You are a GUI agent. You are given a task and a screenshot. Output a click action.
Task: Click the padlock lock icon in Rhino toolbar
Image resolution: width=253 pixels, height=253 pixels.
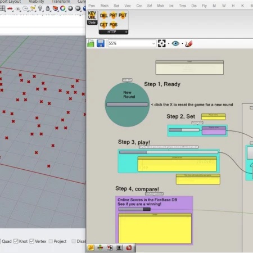point(48,8)
